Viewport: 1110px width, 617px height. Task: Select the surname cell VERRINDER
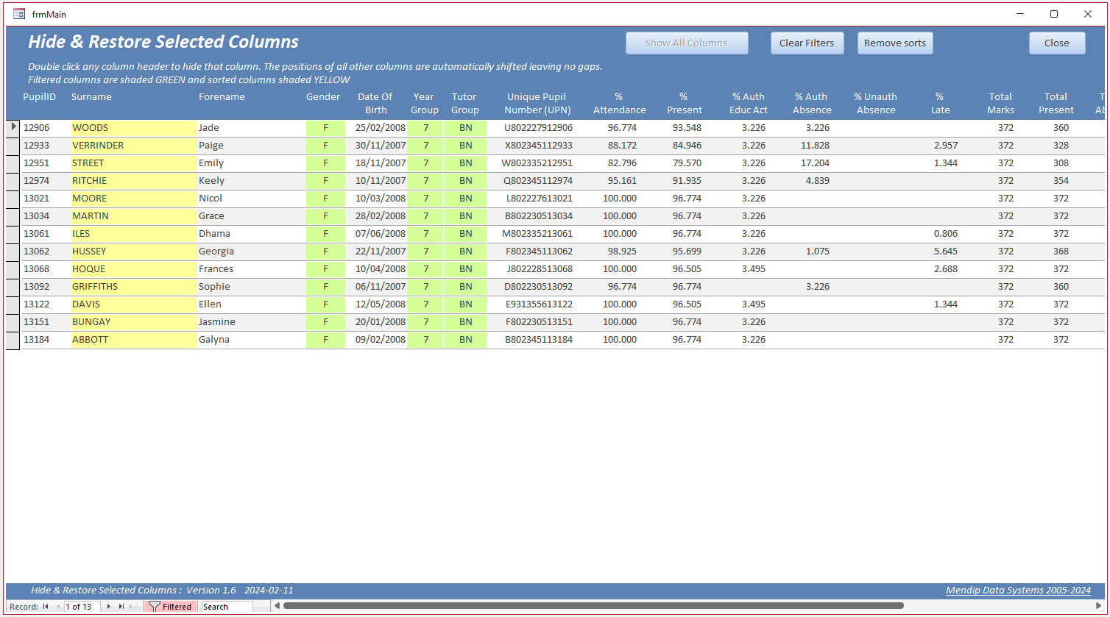[134, 146]
